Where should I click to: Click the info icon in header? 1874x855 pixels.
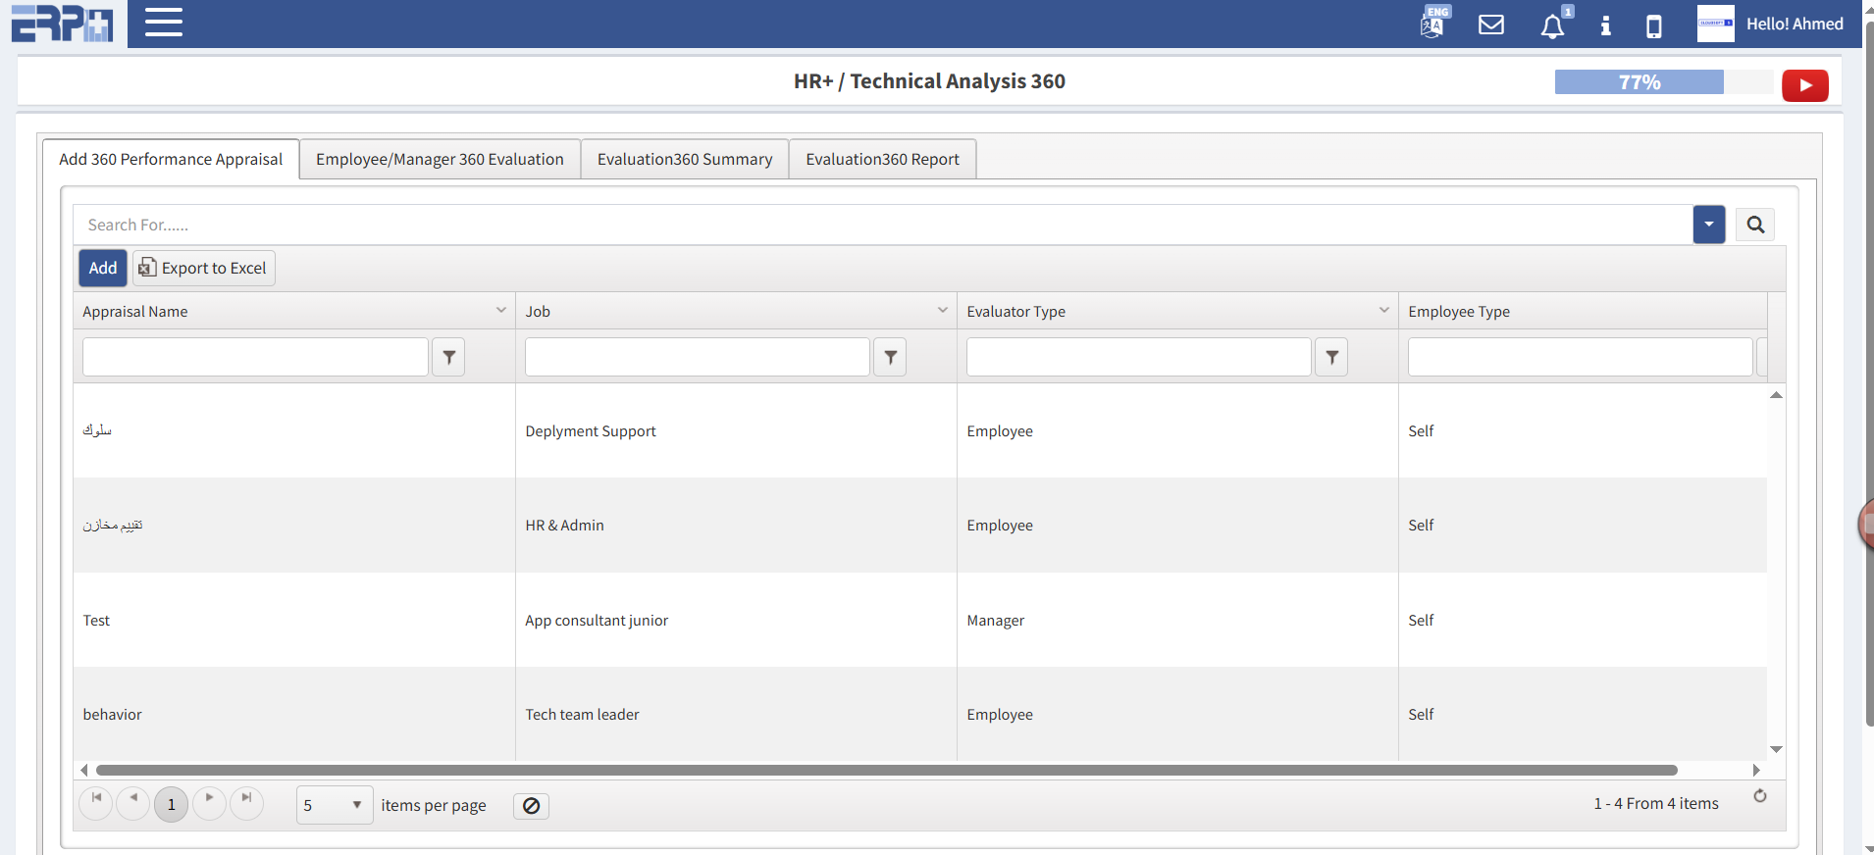click(x=1605, y=25)
